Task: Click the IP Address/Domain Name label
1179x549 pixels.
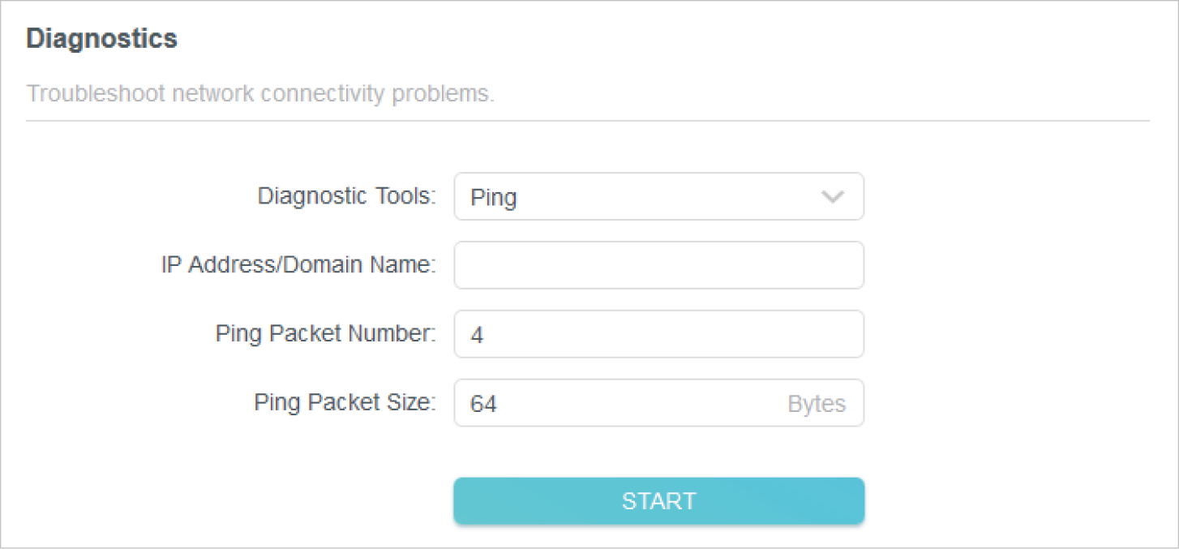Action: (x=298, y=265)
